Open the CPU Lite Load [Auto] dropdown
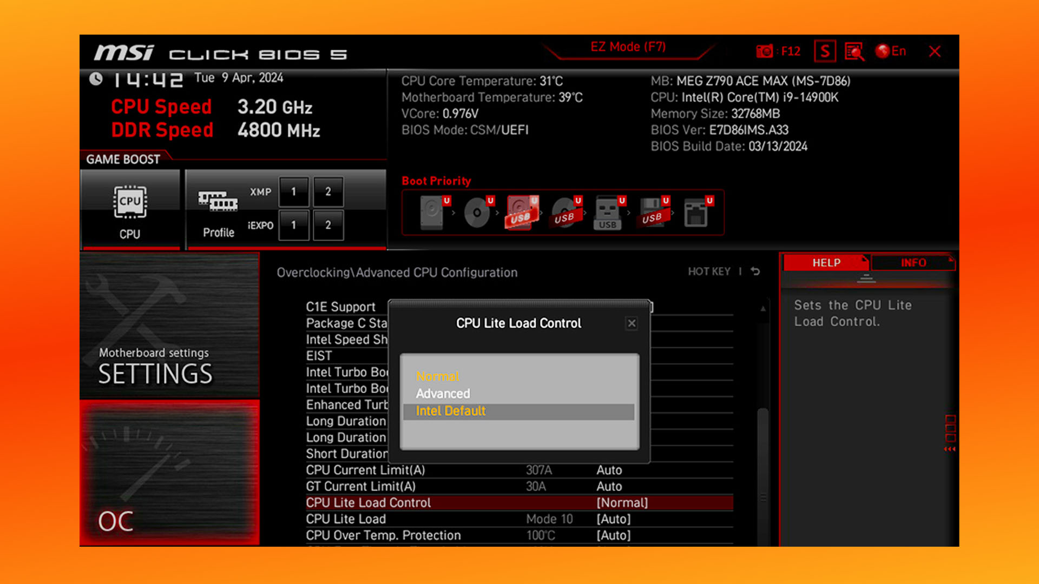Screen dimensions: 1039x584 click(614, 519)
